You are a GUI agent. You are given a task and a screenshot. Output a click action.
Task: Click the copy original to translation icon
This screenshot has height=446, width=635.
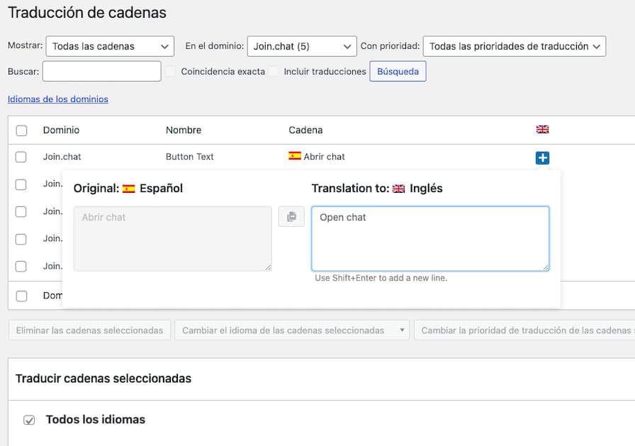tap(291, 217)
